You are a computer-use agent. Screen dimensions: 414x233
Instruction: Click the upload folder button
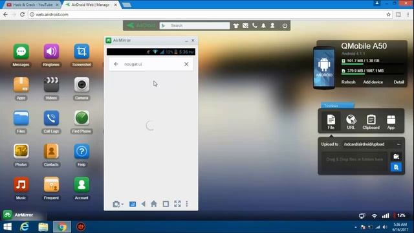(x=396, y=157)
